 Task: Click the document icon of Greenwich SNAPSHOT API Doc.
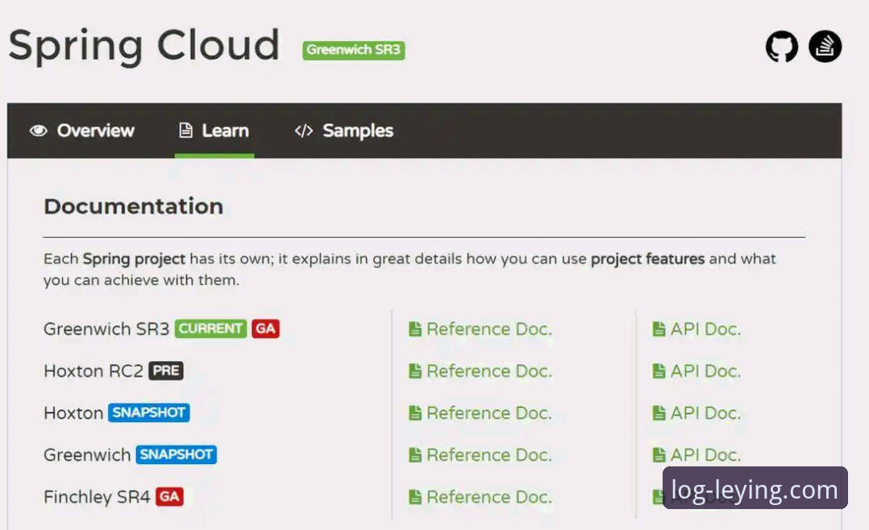[x=659, y=455]
